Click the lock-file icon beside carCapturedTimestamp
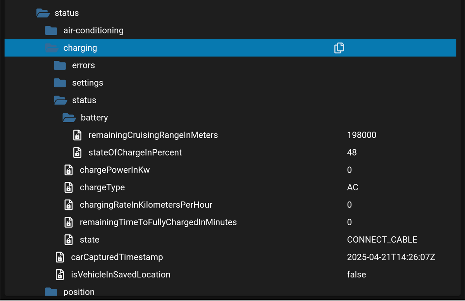Viewport: 465px width, 301px height. coord(60,257)
